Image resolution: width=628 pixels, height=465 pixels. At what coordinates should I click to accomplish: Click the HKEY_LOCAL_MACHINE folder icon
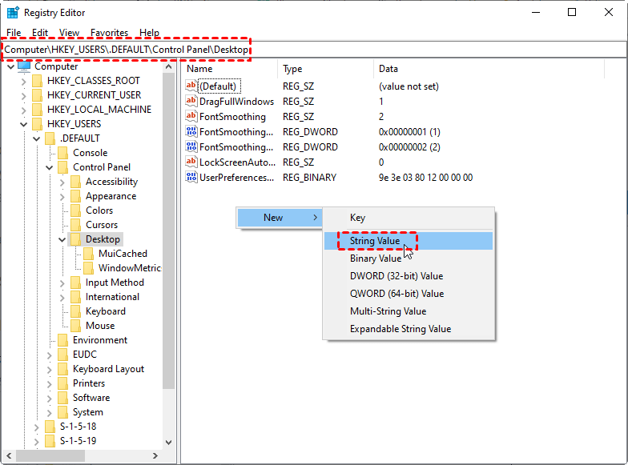pos(37,110)
